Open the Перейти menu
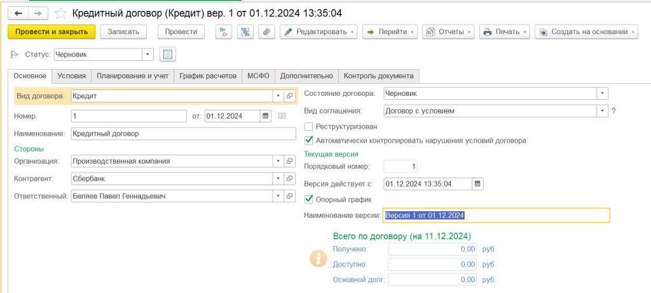Screen dimensions: 651x293 click(x=390, y=32)
